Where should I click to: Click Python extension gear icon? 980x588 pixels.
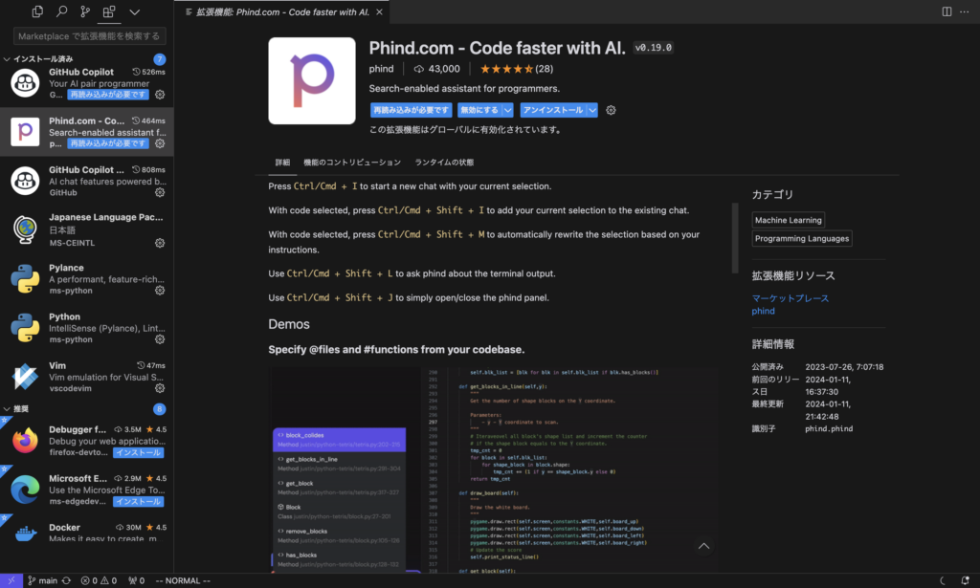[160, 339]
